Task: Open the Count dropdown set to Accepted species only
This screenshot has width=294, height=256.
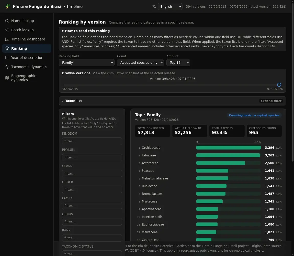Action: point(140,62)
